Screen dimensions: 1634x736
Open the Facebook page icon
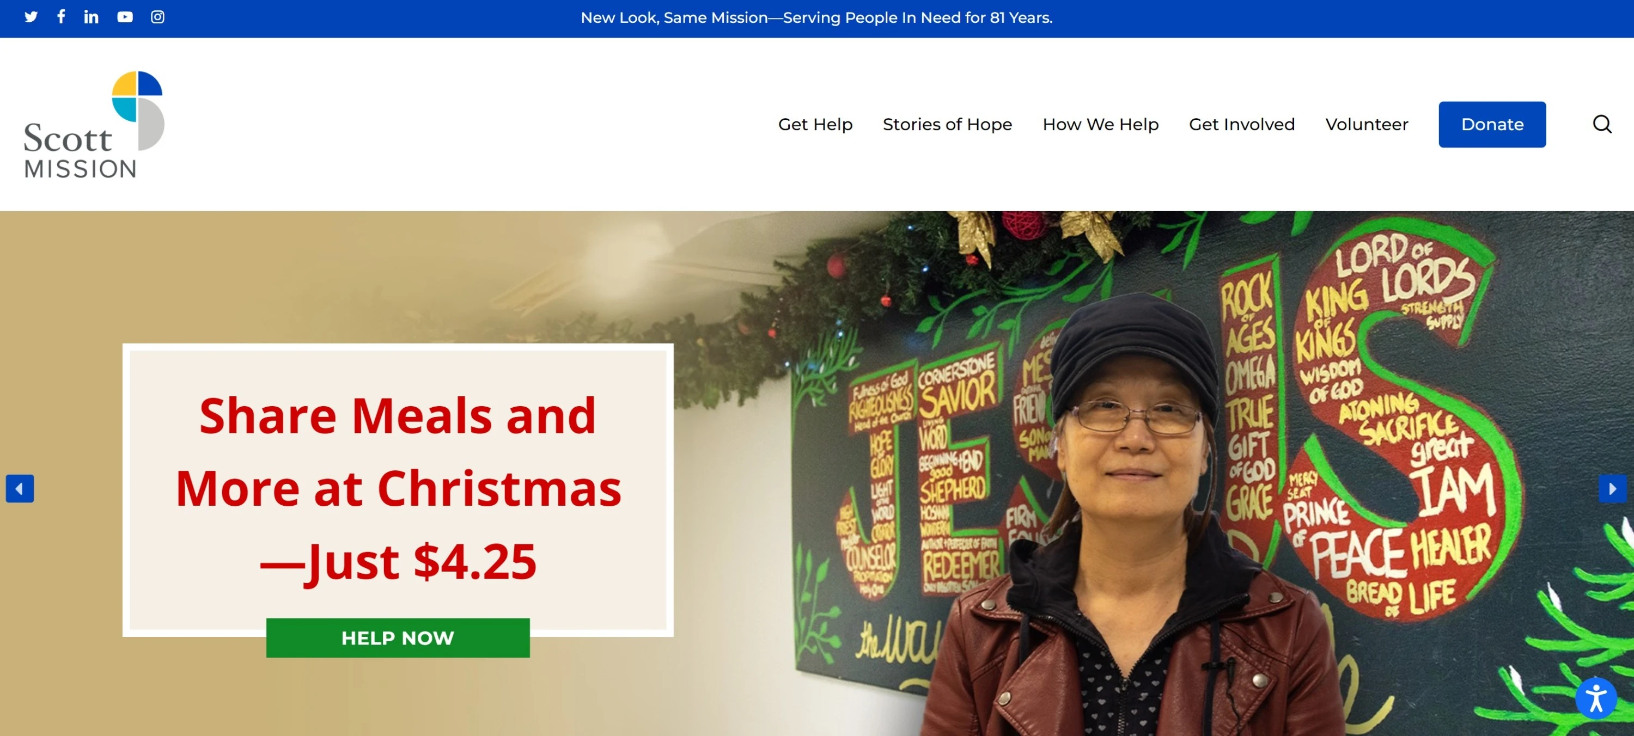click(x=61, y=16)
